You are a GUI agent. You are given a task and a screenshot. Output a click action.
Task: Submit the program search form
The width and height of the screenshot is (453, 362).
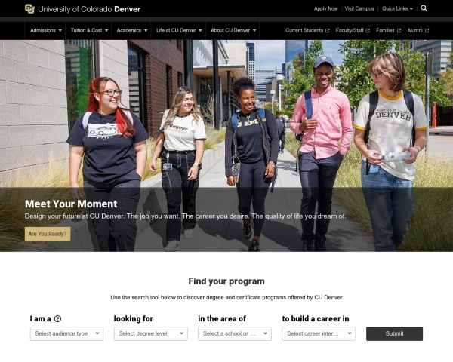[394, 333]
